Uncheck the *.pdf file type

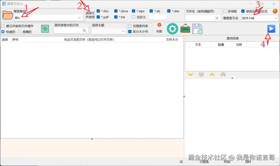pos(98,17)
